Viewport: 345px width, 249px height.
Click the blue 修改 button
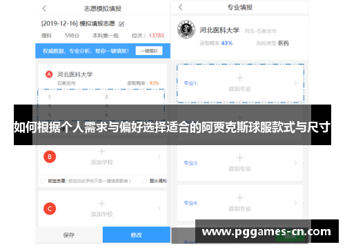137,235
